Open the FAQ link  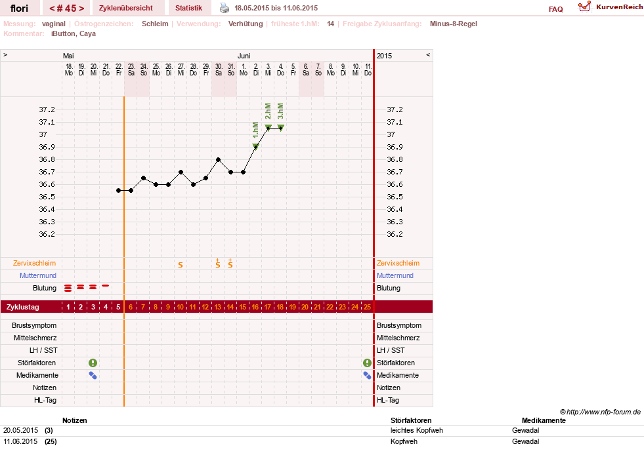[555, 9]
